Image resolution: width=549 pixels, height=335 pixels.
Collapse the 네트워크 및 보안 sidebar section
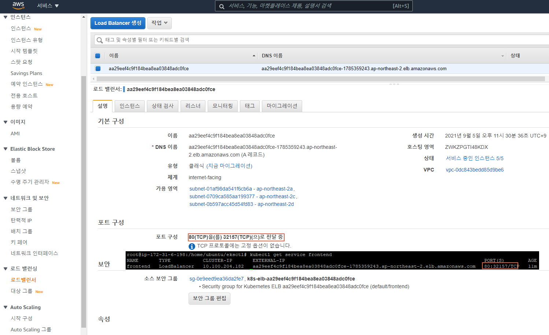coord(5,198)
